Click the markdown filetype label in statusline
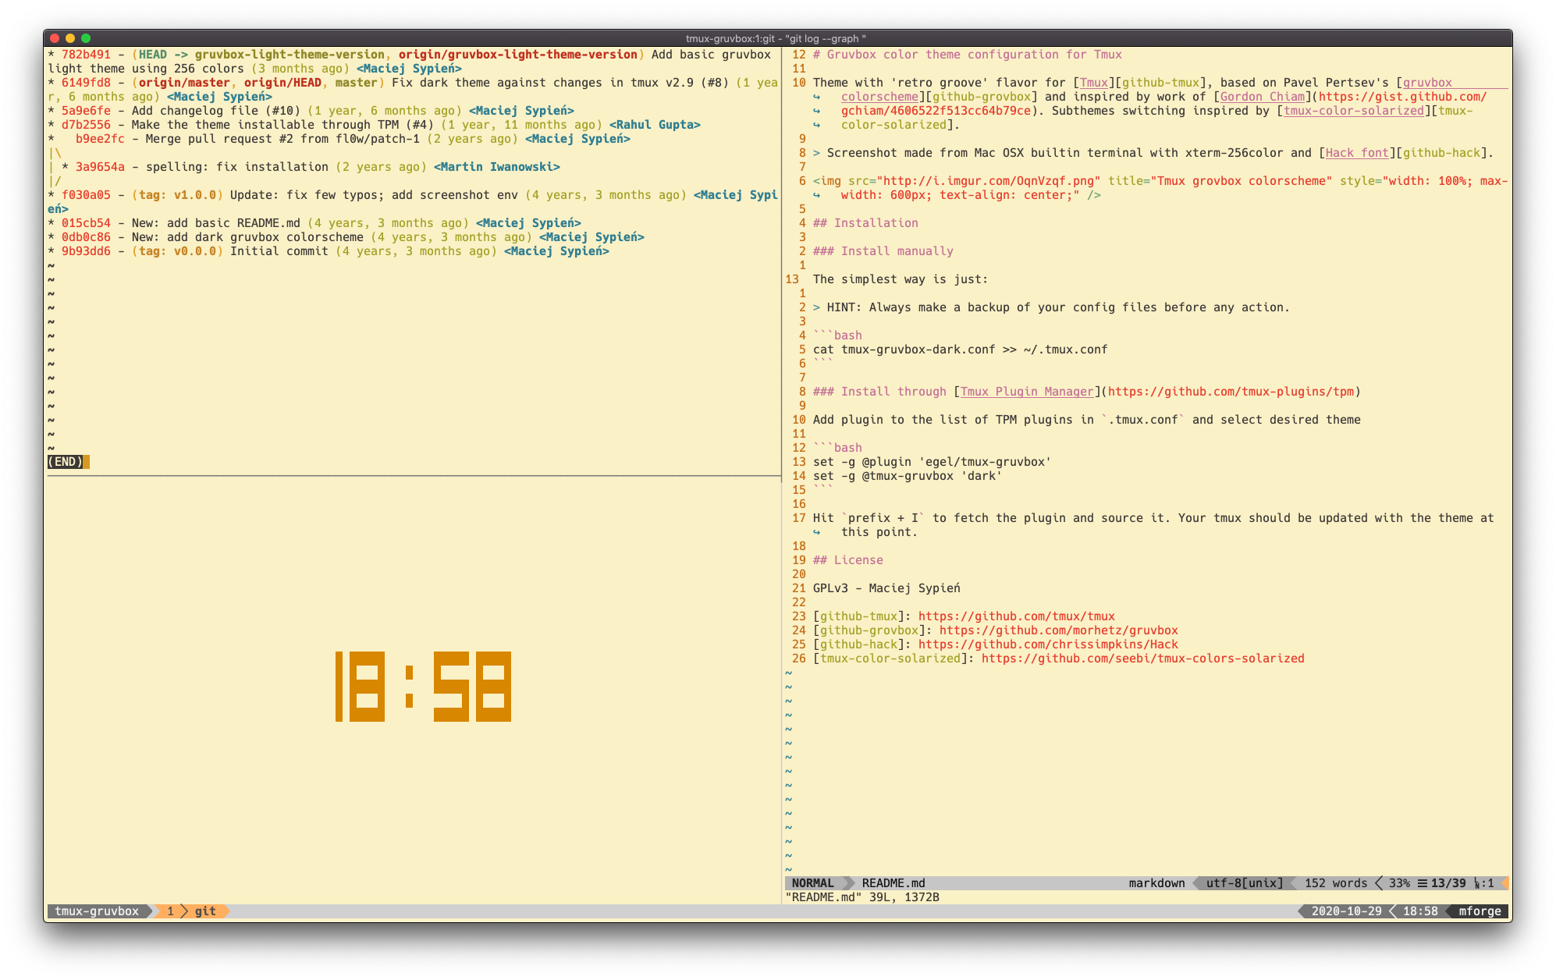 1156,883
